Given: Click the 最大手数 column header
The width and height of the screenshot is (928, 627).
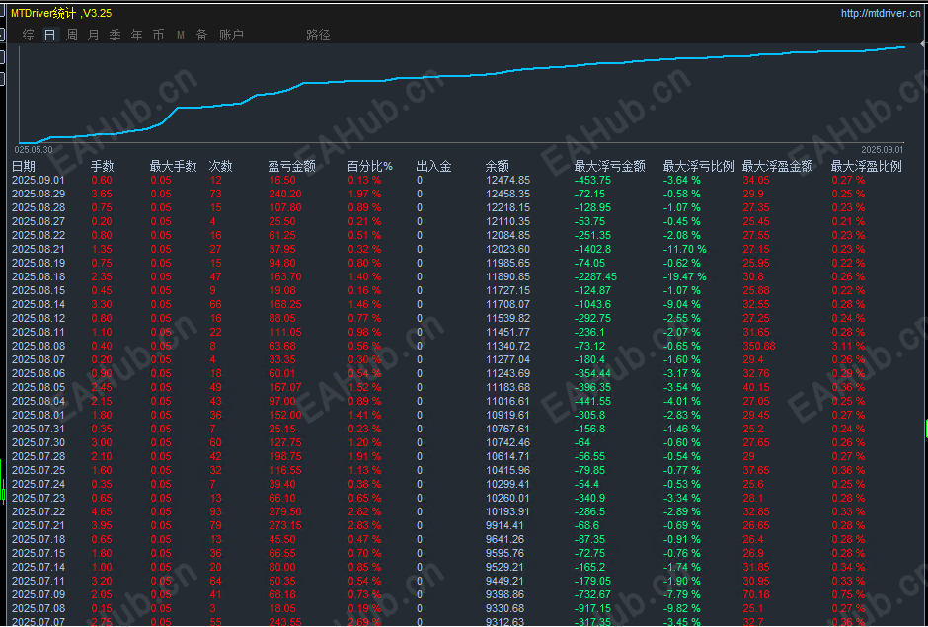Looking at the screenshot, I should 173,166.
